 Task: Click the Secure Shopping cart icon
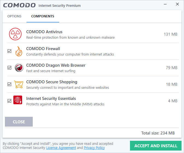(19, 84)
